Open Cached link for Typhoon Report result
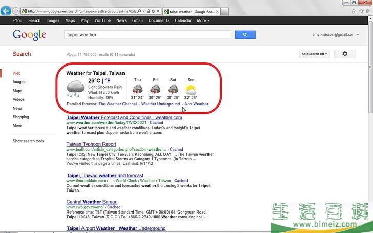 (176, 150)
